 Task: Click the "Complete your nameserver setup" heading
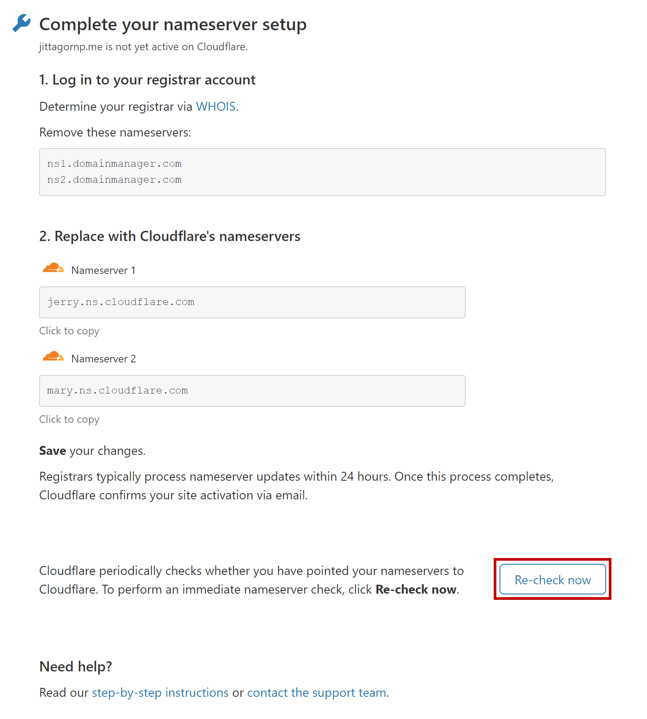tap(173, 24)
